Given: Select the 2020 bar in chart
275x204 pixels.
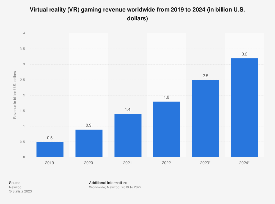Looking at the screenshot, I should [89, 143].
